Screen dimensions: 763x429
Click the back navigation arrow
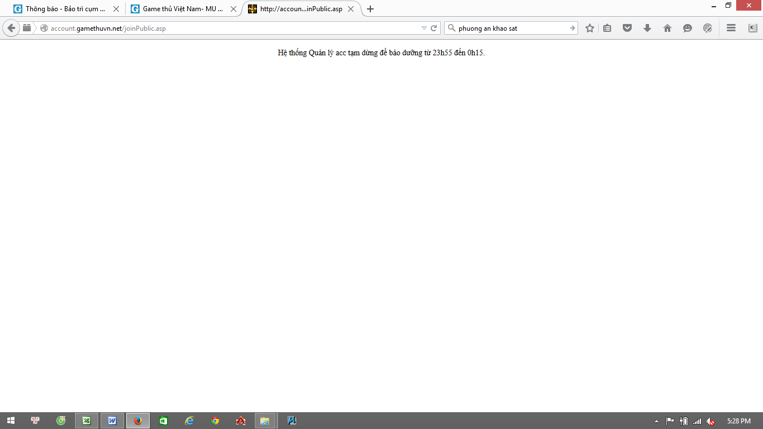click(x=11, y=28)
